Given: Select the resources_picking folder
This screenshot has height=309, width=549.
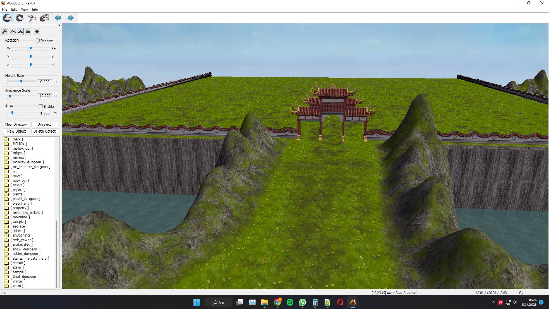Looking at the screenshot, I should click(24, 213).
